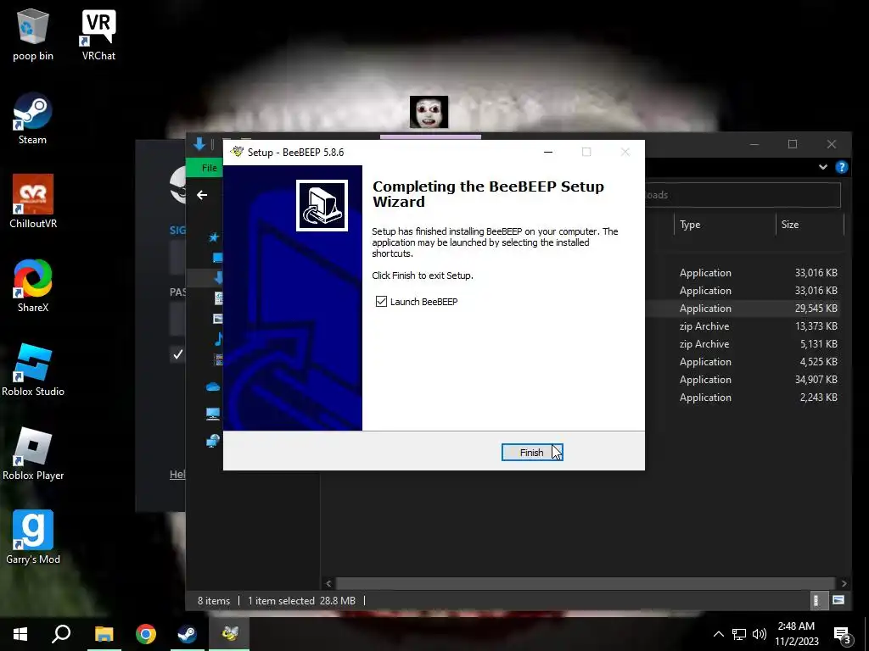Image resolution: width=869 pixels, height=651 pixels.
Task: Maximize the File Explorer window
Action: [x=793, y=144]
